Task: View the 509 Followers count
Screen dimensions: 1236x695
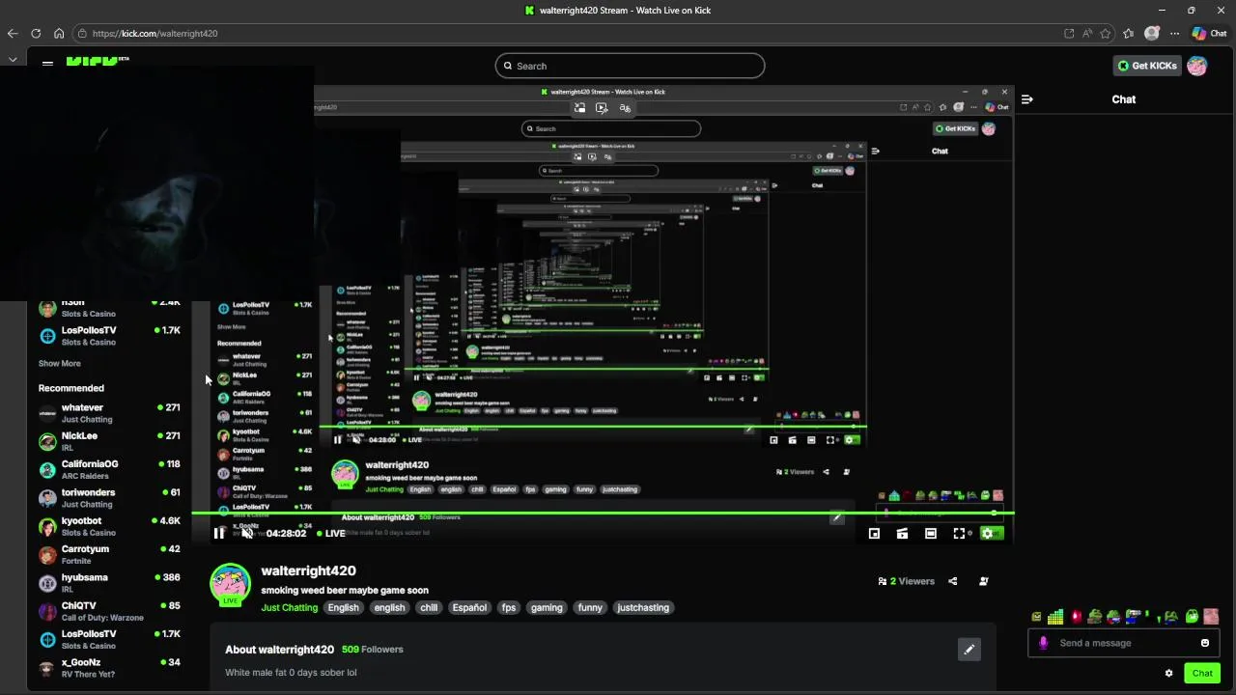Action: 373,650
